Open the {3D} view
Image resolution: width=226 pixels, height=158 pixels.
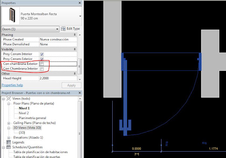(x=22, y=132)
